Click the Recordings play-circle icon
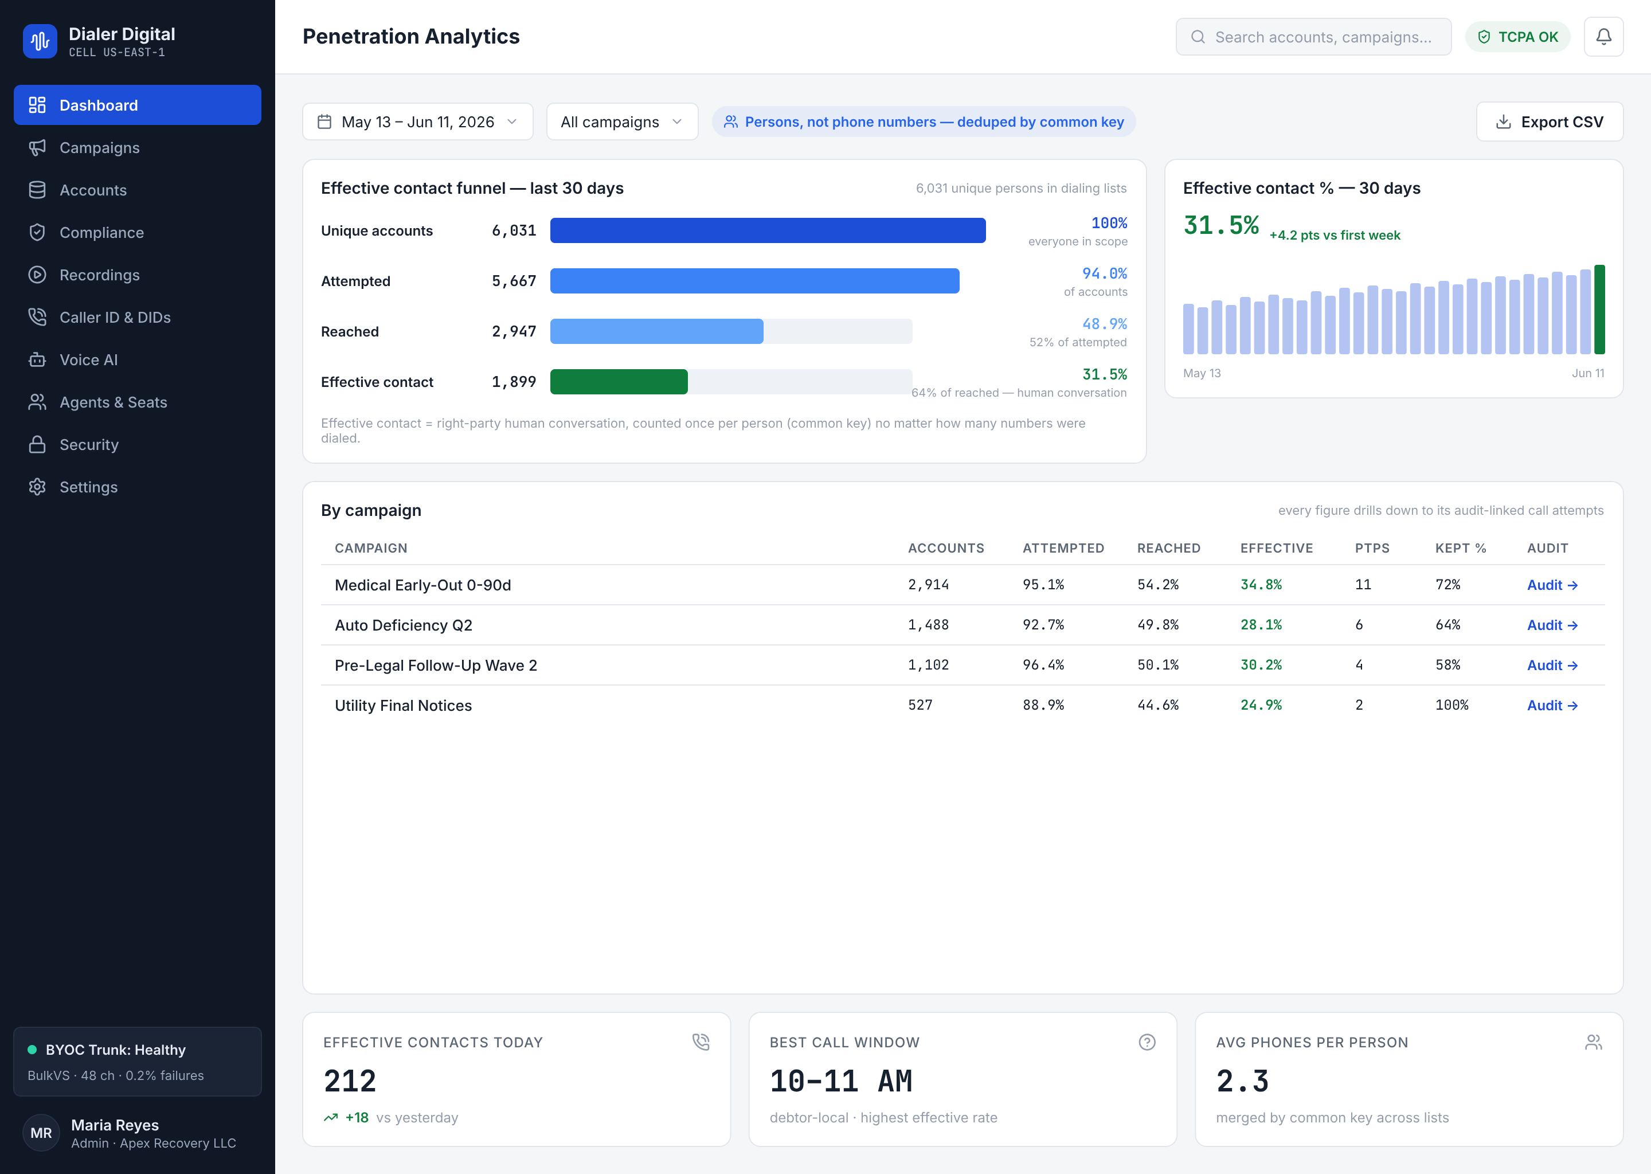This screenshot has height=1174, width=1651. point(37,275)
